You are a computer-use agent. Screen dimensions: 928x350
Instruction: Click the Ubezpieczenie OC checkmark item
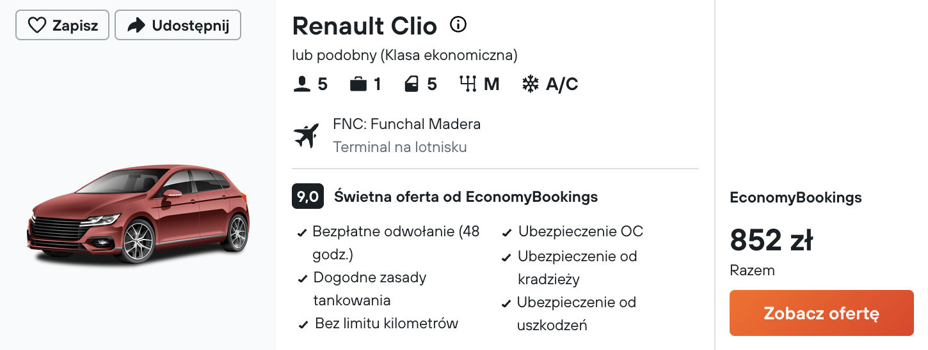coord(573,232)
